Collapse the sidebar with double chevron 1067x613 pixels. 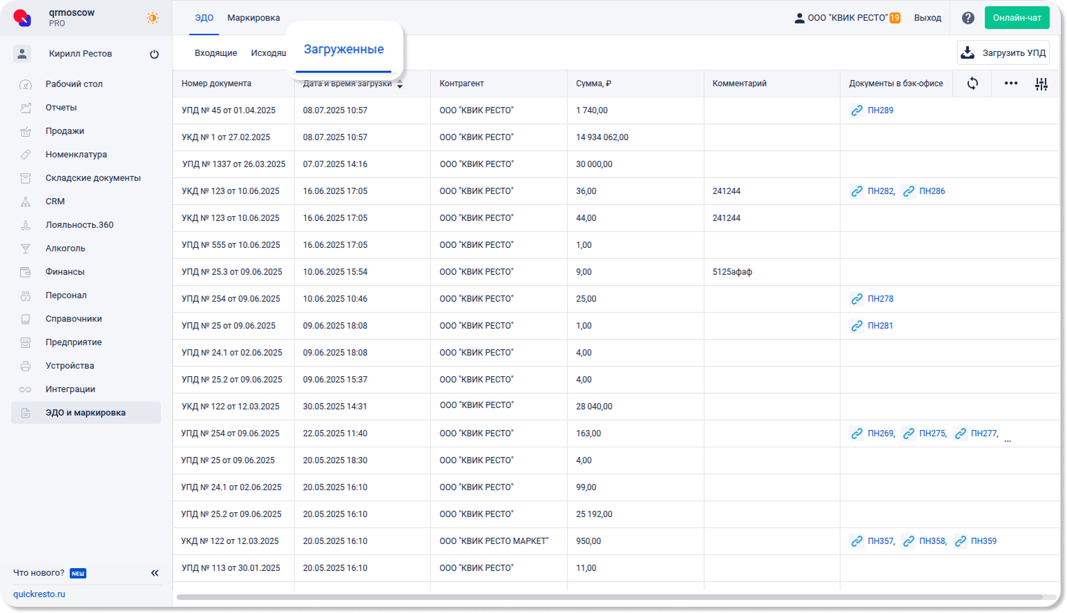tap(155, 573)
